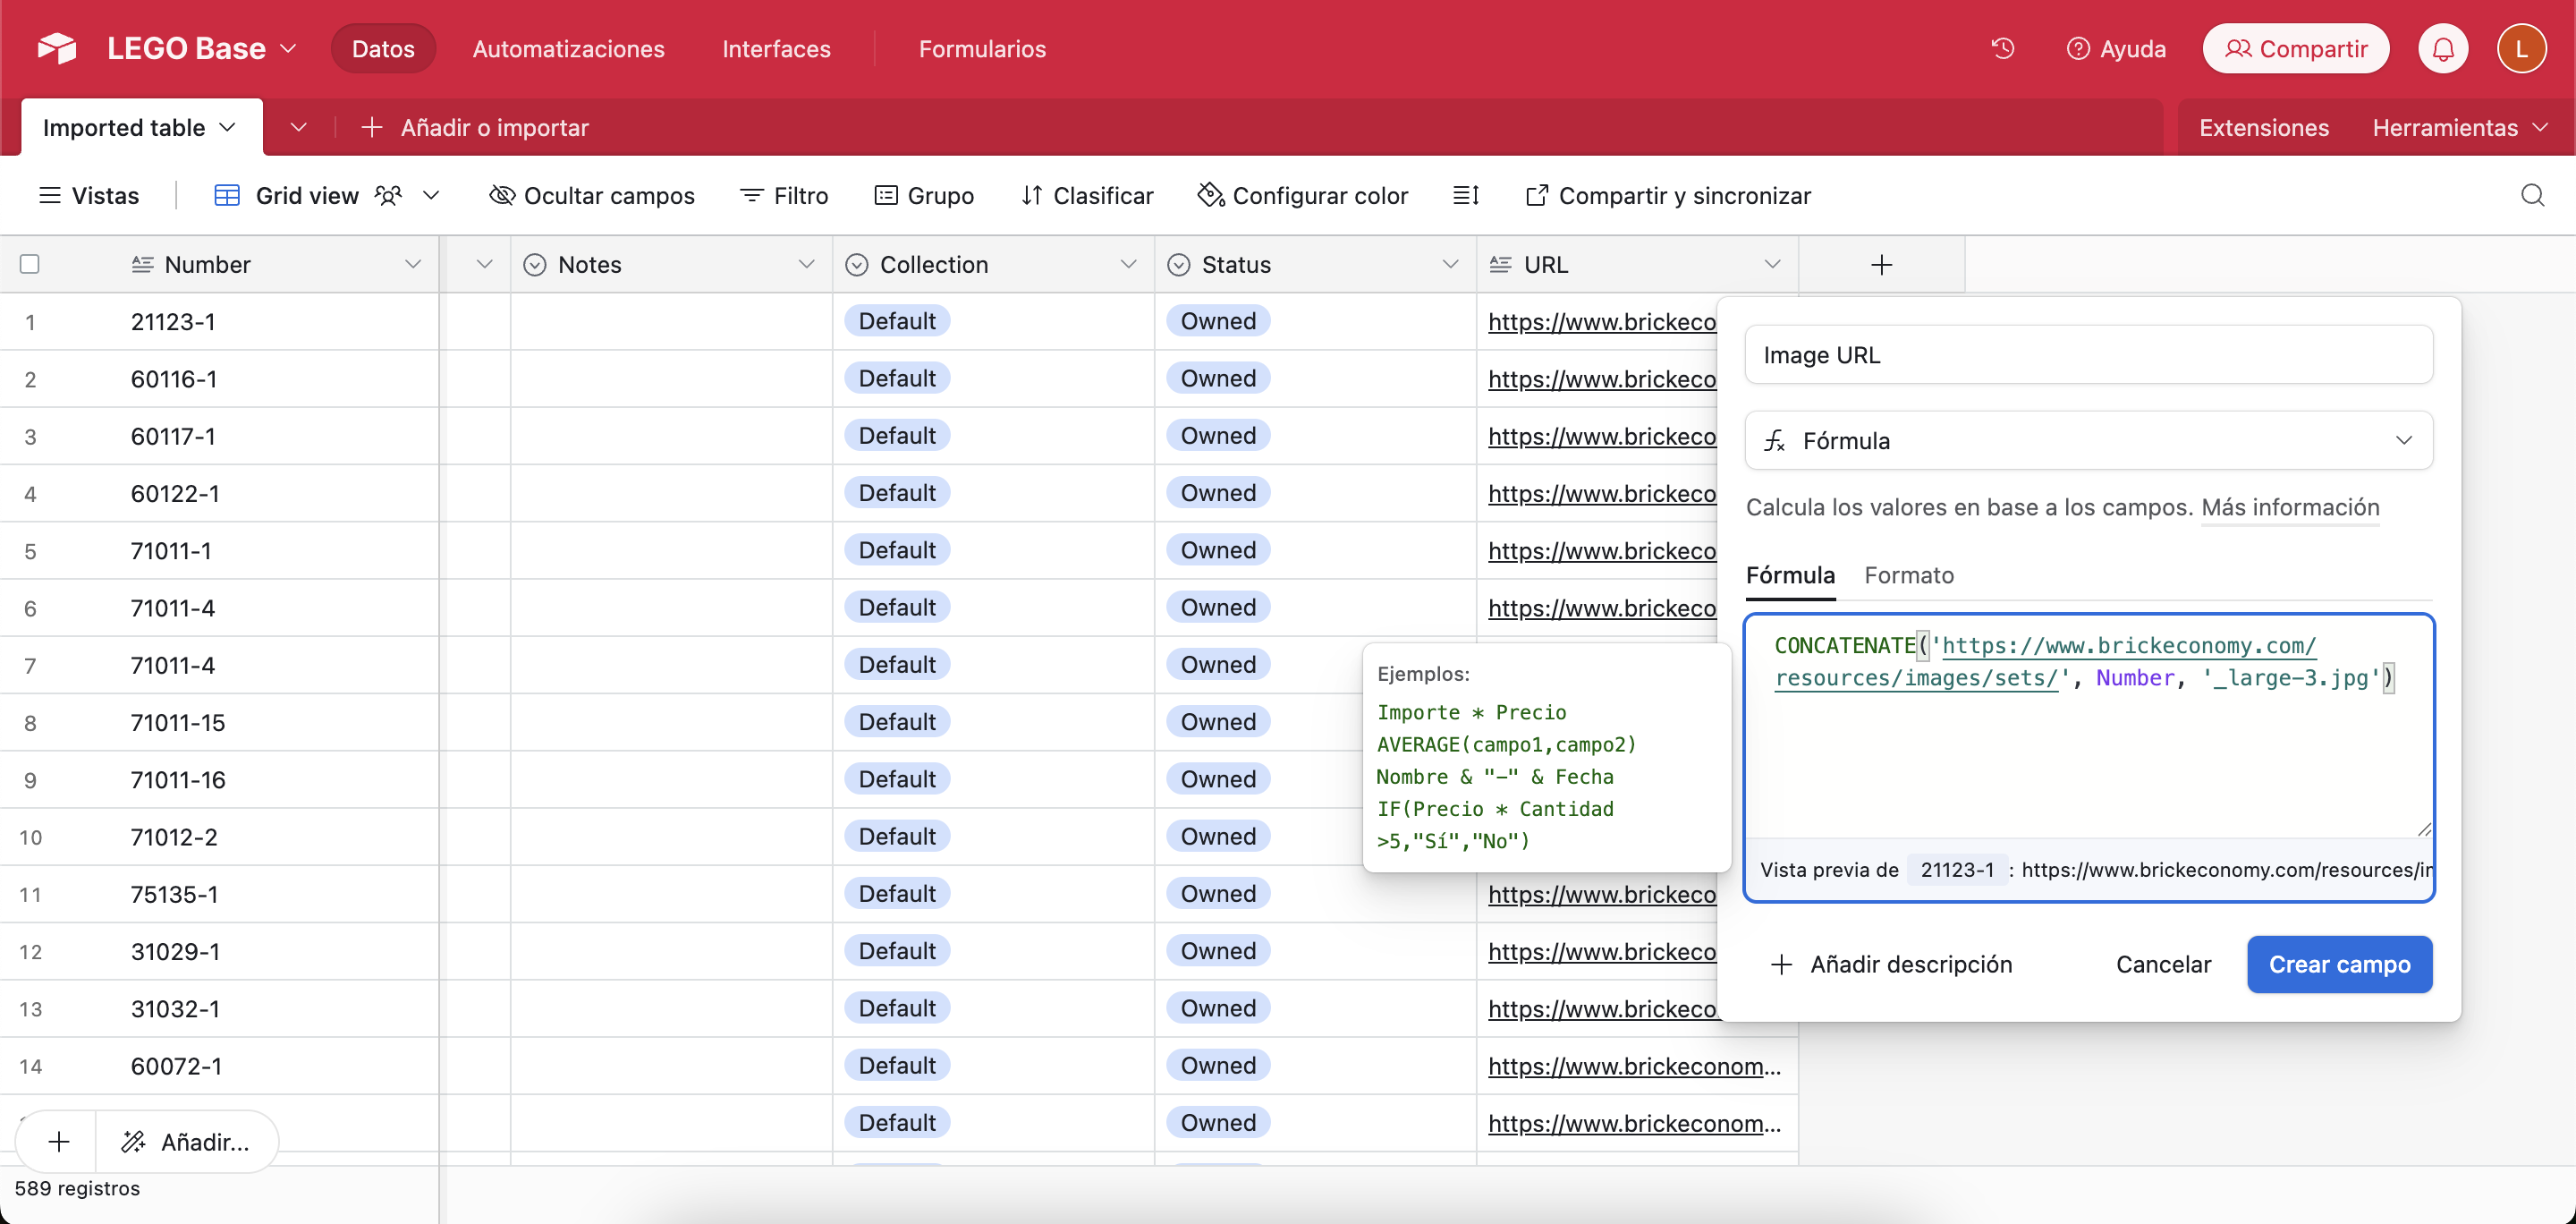Click the add record plus button
Image resolution: width=2576 pixels, height=1224 pixels.
(x=59, y=1141)
